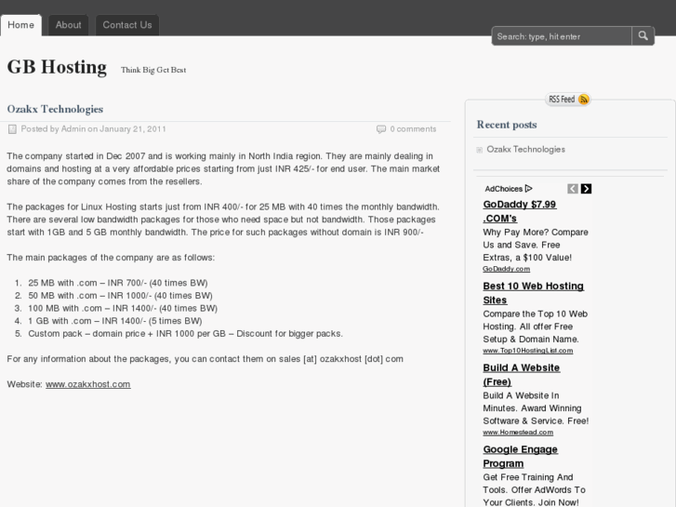Image resolution: width=676 pixels, height=507 pixels.
Task: Click the Custom pack list item
Action: click(185, 334)
